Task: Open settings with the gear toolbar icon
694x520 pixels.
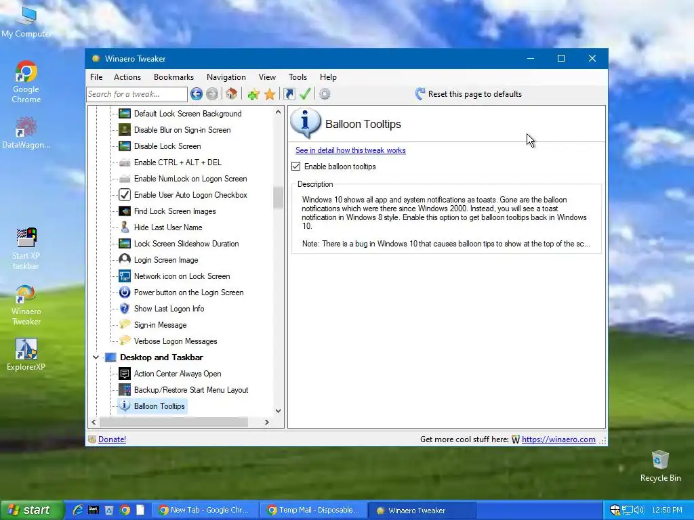Action: pyautogui.click(x=325, y=93)
